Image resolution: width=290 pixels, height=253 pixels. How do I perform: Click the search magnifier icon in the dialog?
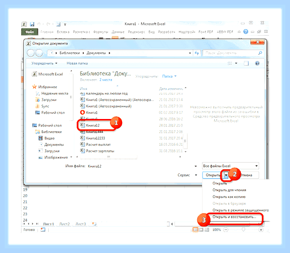pos(260,53)
